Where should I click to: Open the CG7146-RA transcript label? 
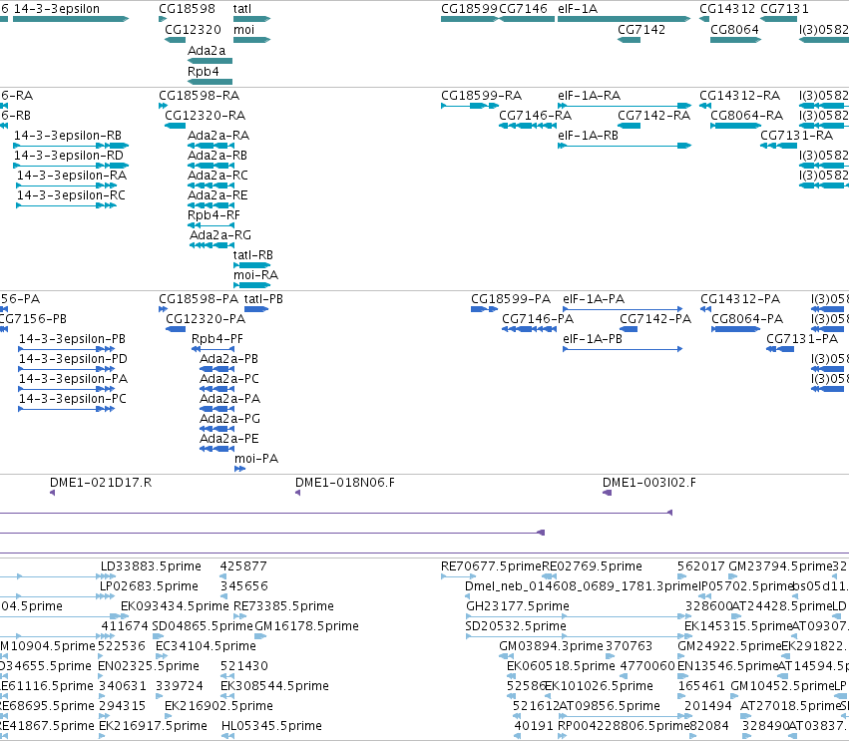pyautogui.click(x=535, y=116)
